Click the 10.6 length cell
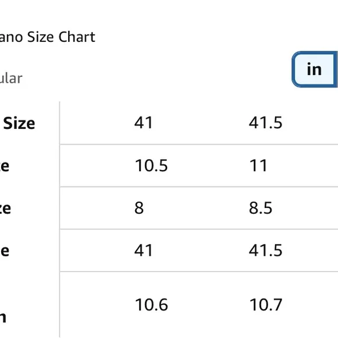The image size is (338, 338). point(152,305)
